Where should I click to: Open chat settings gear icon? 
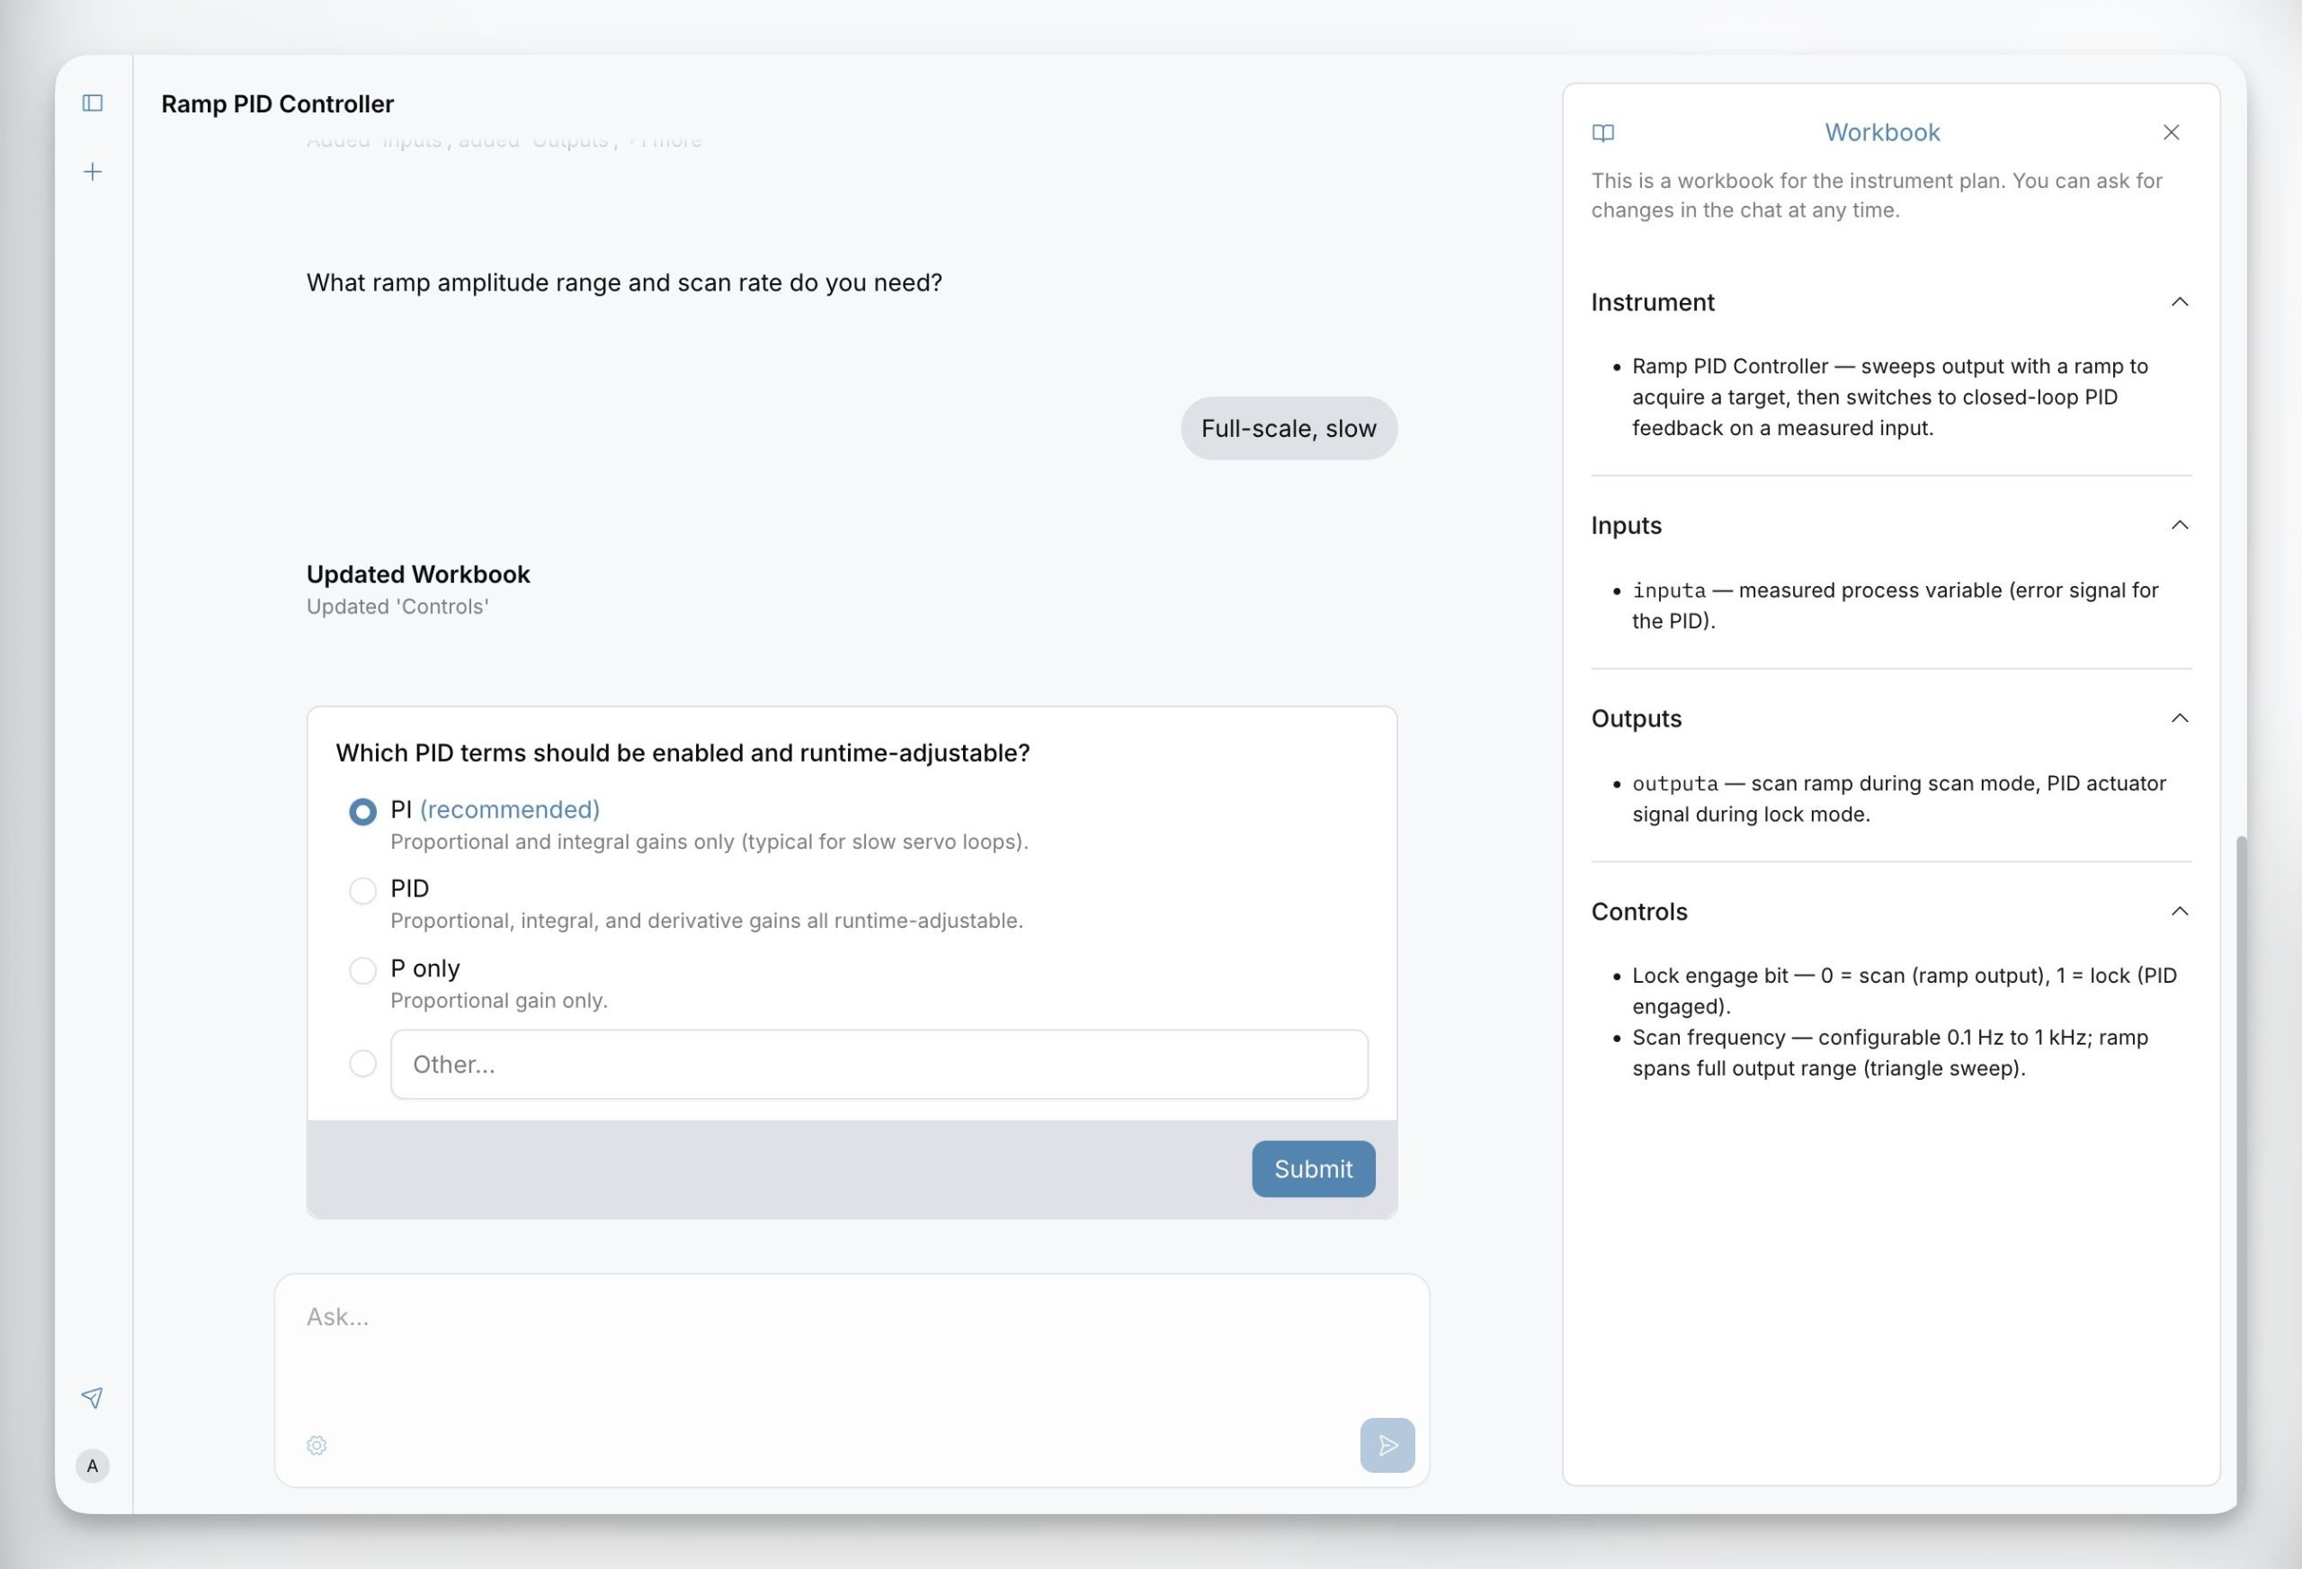tap(317, 1445)
